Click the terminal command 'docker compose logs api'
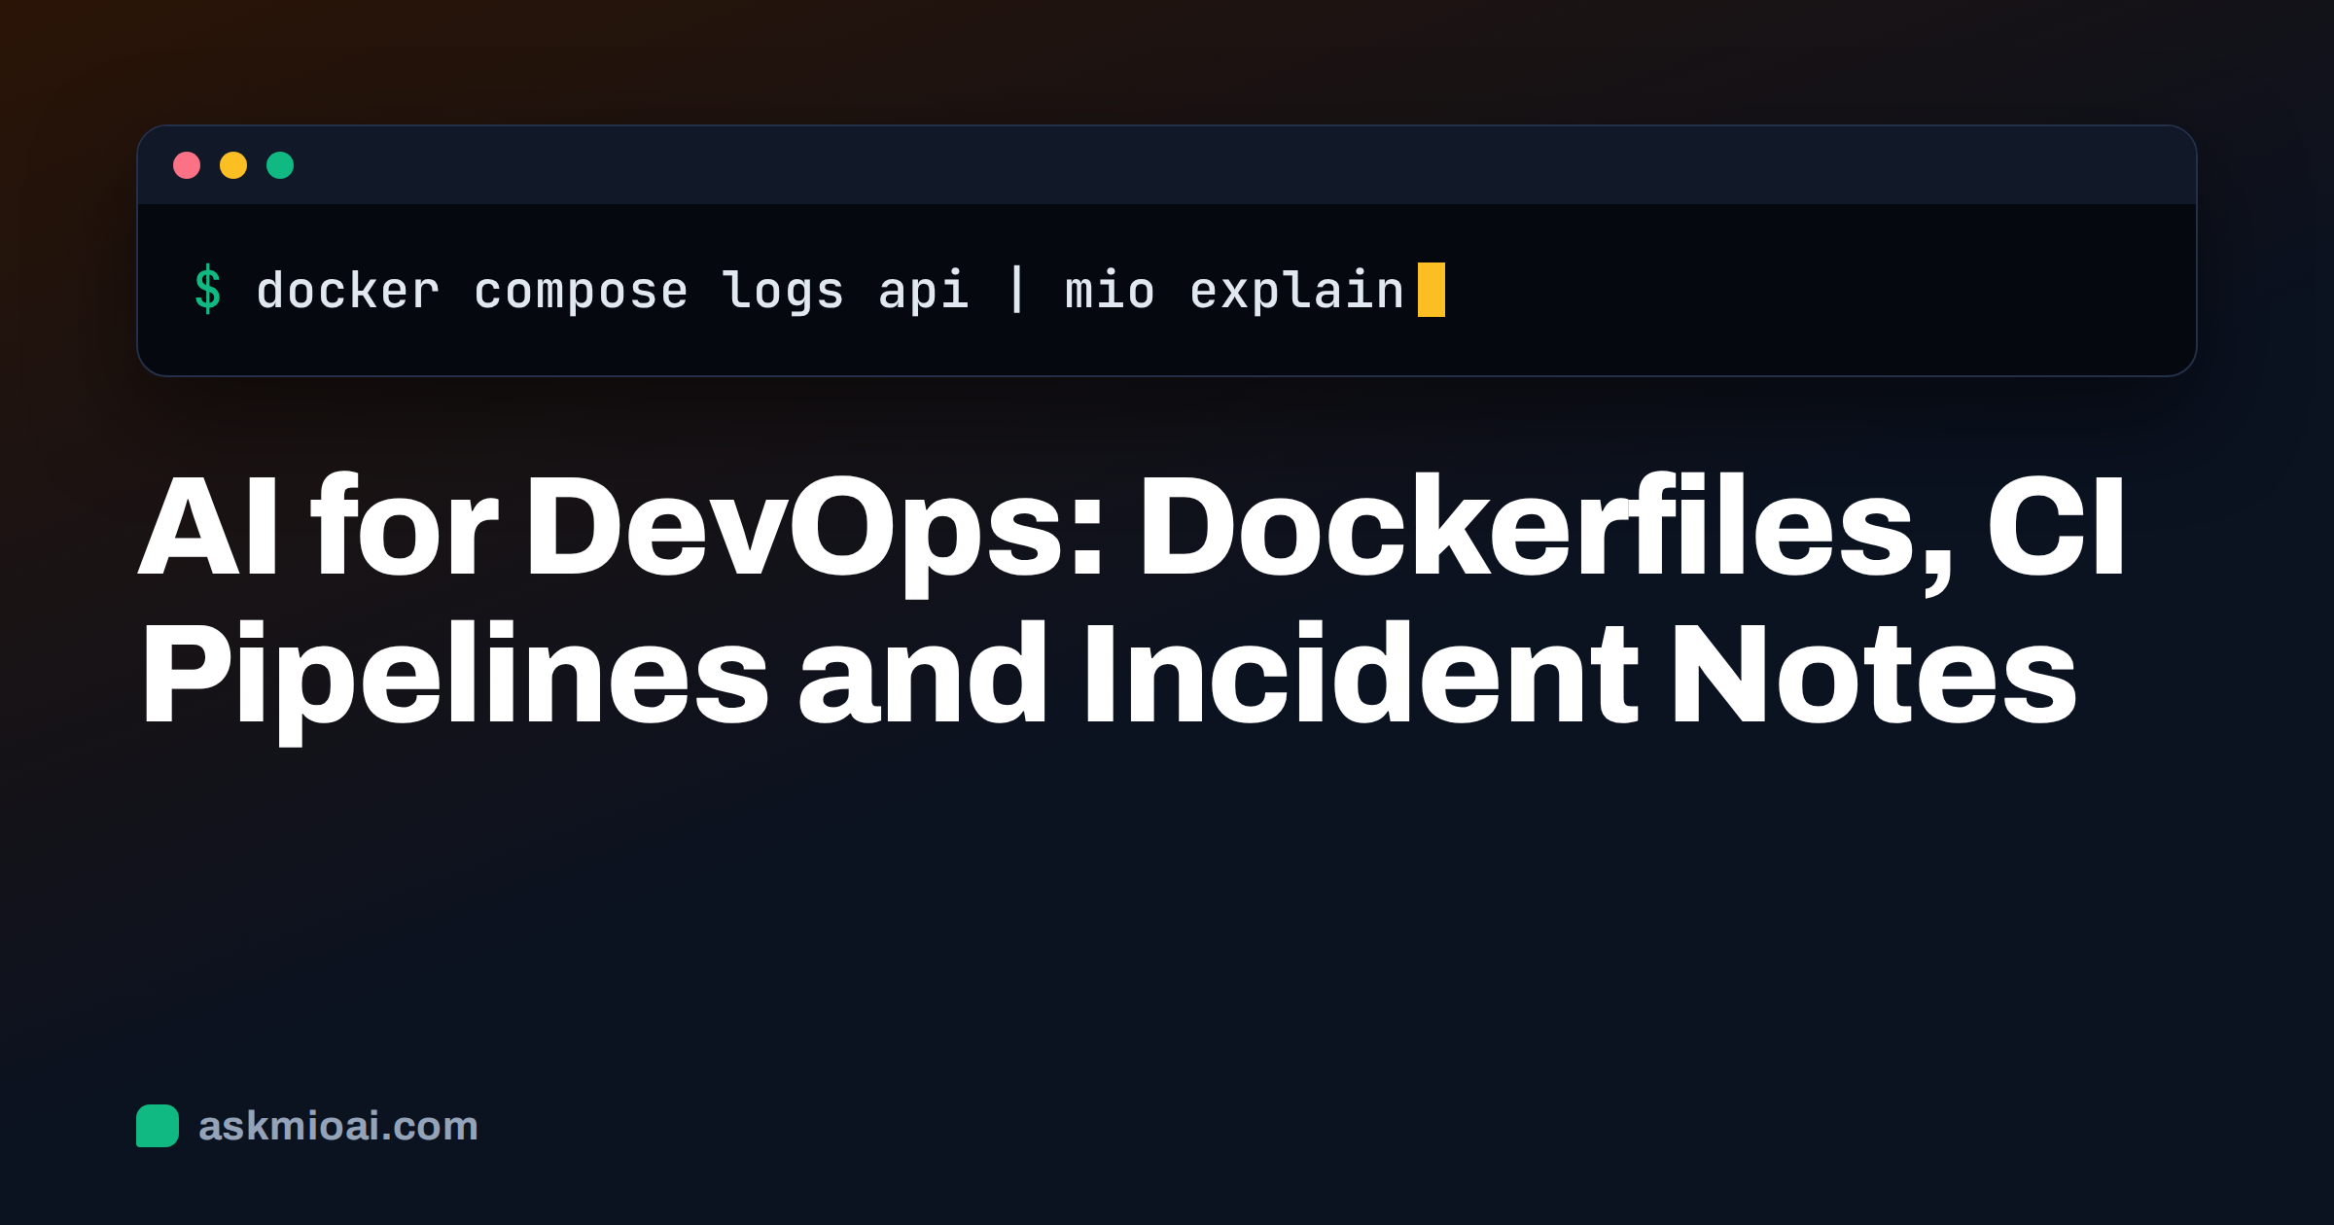 (613, 291)
